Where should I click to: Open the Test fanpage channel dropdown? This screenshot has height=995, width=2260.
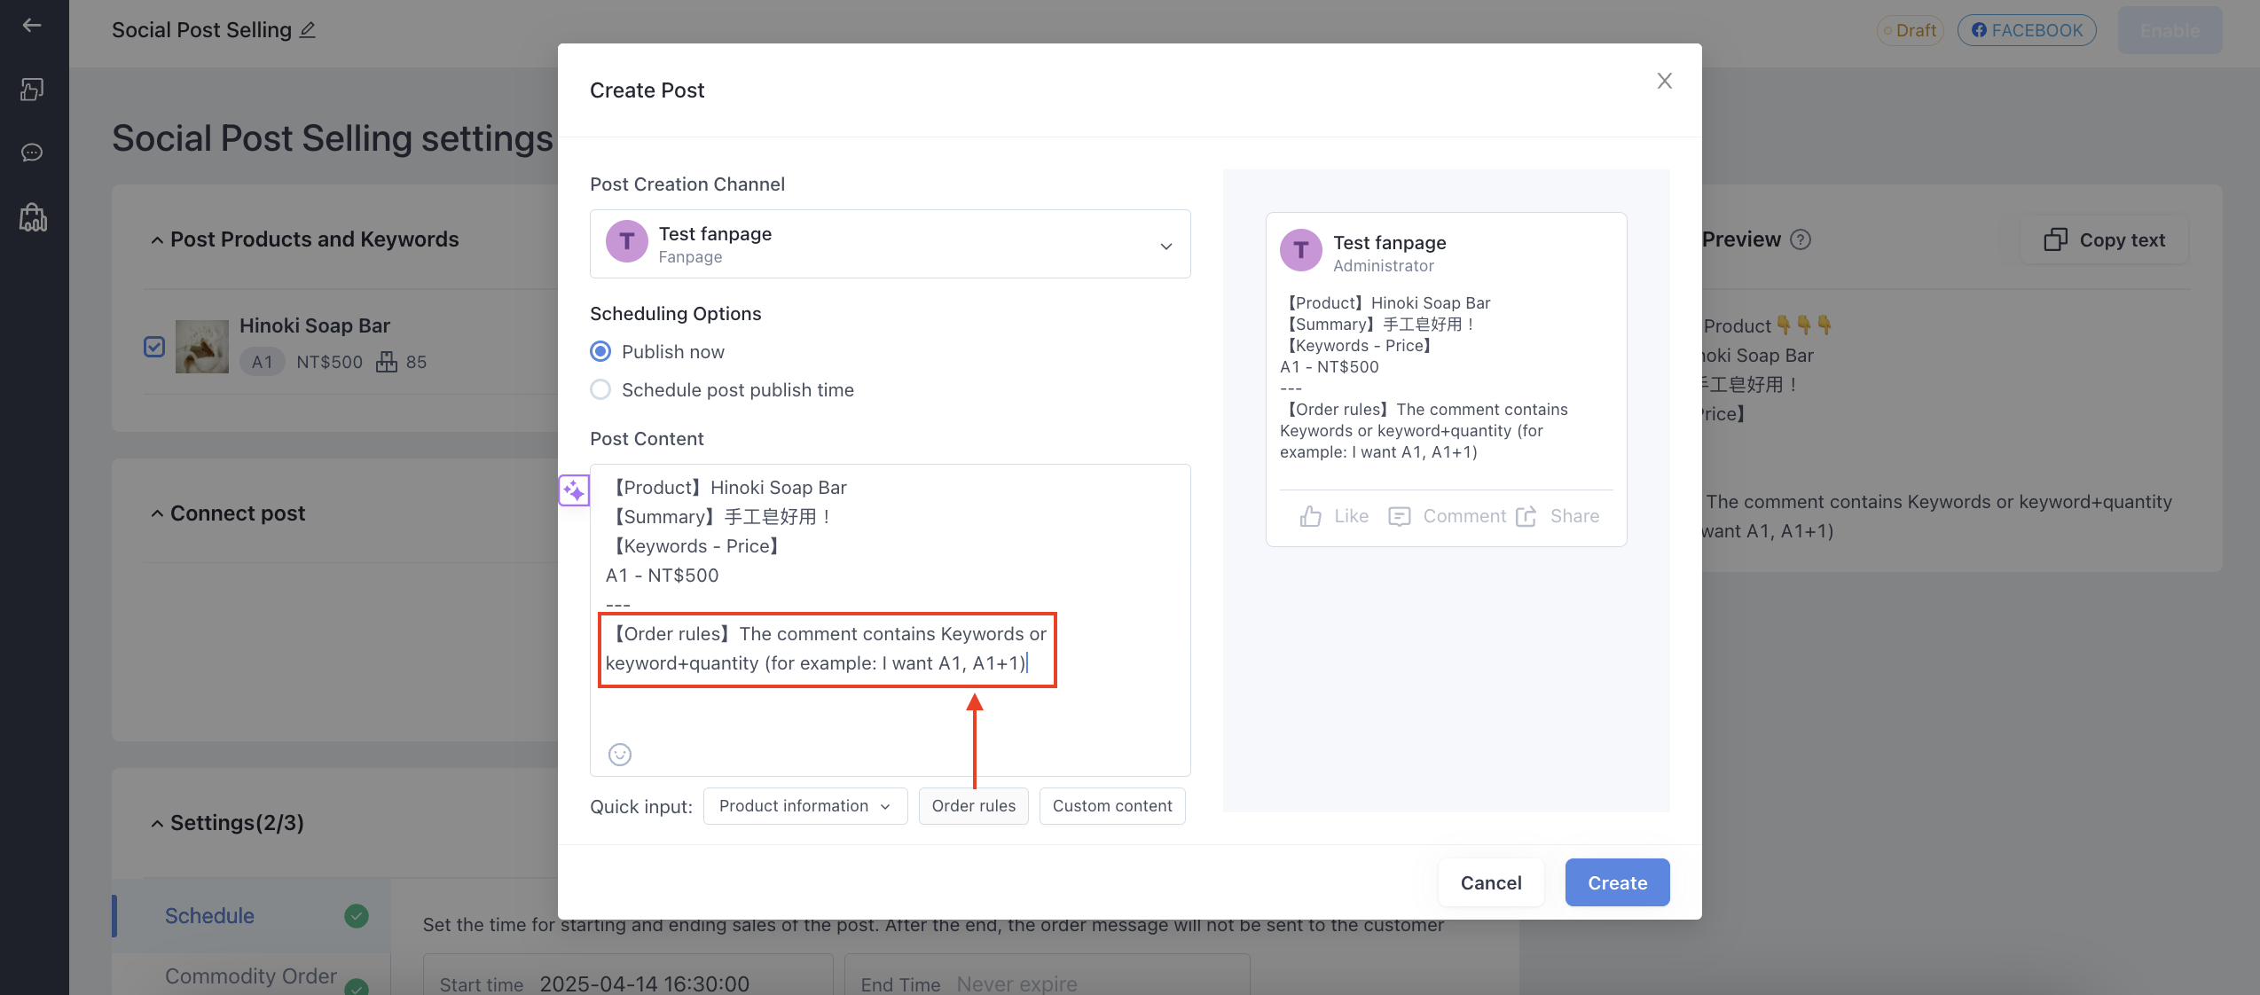pyautogui.click(x=890, y=244)
